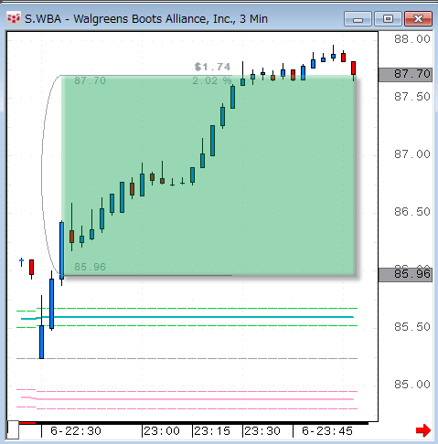Click the 88.00 price axis label
Image resolution: width=438 pixels, height=444 pixels.
pos(412,39)
